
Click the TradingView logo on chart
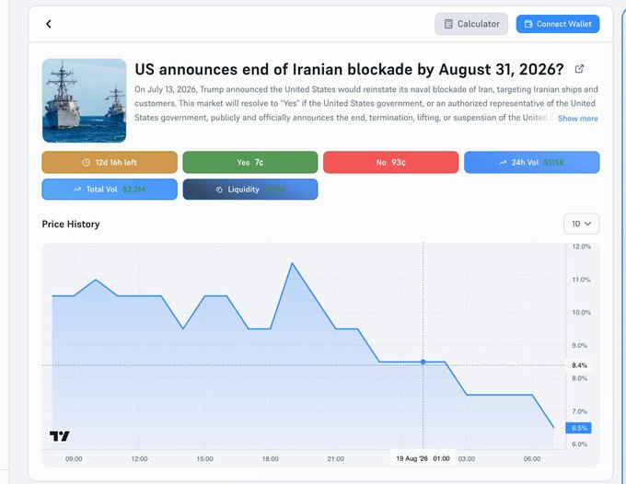[x=60, y=436]
